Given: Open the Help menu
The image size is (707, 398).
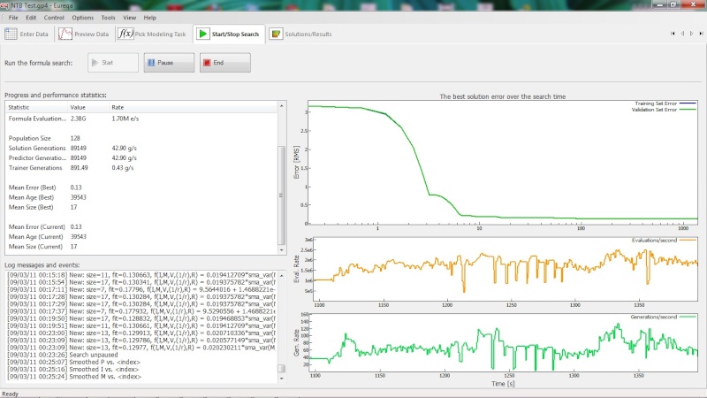Looking at the screenshot, I should [x=149, y=18].
